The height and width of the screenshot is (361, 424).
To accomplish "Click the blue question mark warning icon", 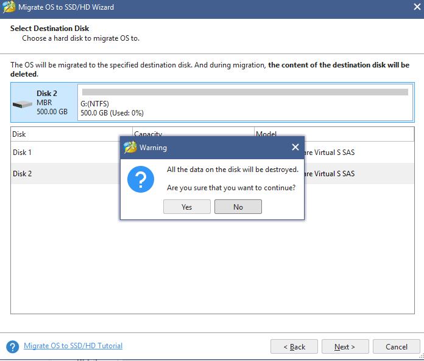I will tap(141, 179).
